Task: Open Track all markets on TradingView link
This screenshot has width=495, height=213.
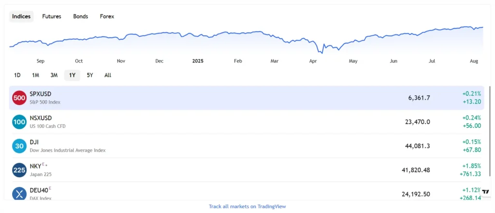Action: [247, 206]
